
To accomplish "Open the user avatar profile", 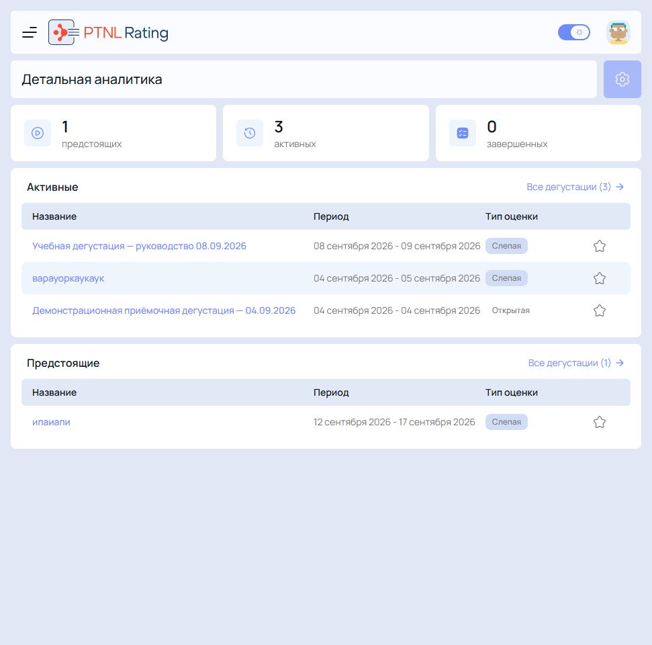I will tap(618, 32).
